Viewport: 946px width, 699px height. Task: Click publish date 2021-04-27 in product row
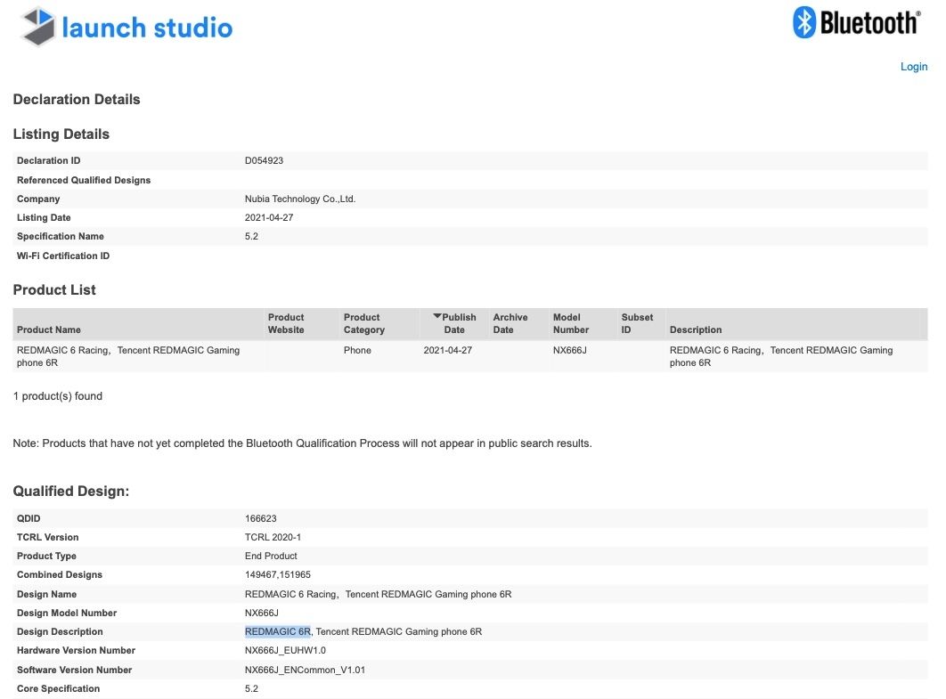click(x=448, y=351)
